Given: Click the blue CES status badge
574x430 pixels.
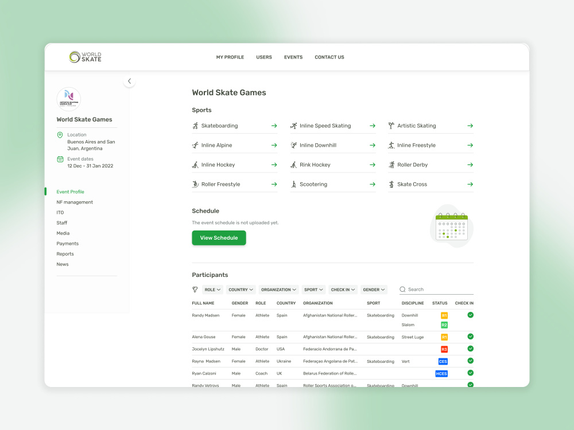Looking at the screenshot, I should (443, 361).
